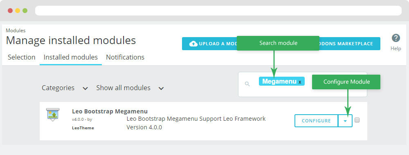Click the red window close dot
The width and height of the screenshot is (409, 155).
[x=10, y=11]
